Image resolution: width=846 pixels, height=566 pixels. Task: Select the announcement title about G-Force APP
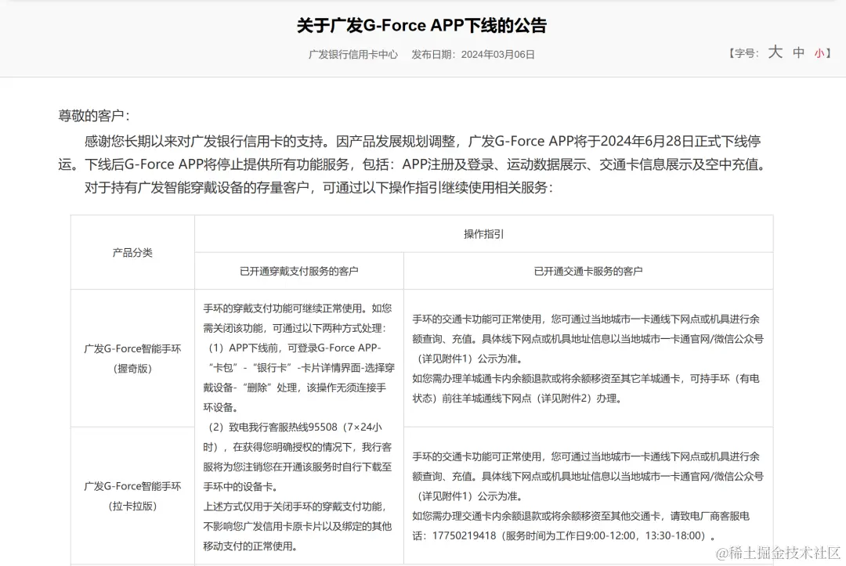(x=422, y=25)
